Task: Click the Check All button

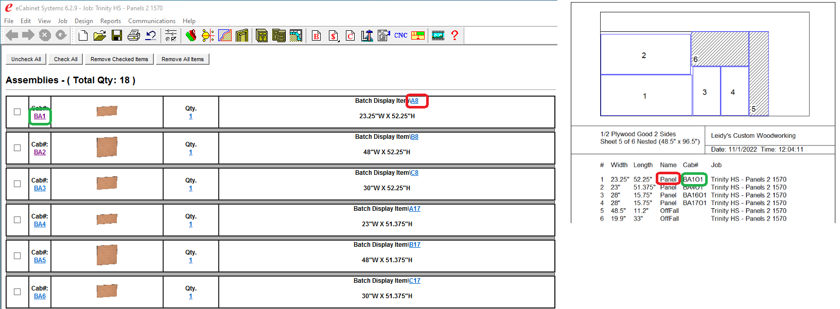Action: click(66, 59)
